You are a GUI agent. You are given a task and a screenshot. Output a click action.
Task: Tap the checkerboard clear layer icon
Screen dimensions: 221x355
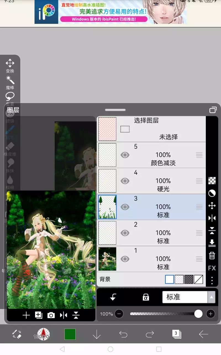coord(212,181)
